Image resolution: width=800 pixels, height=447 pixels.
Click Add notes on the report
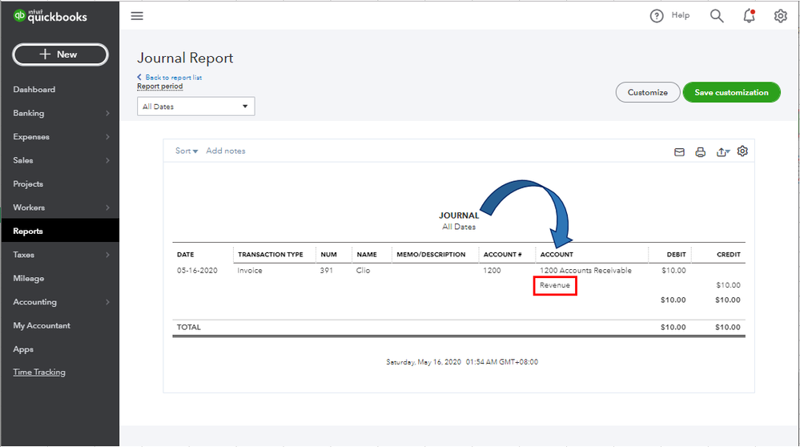point(226,151)
